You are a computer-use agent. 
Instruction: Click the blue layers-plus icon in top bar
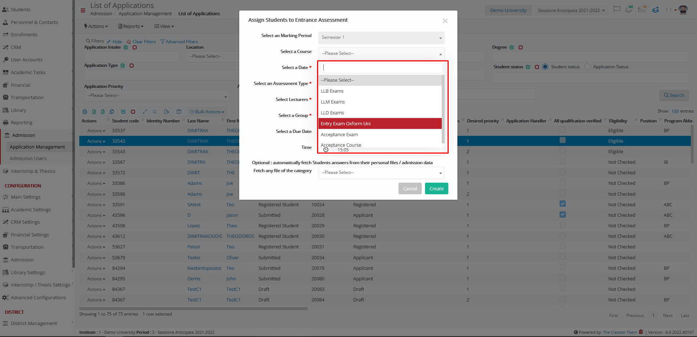[x=656, y=10]
